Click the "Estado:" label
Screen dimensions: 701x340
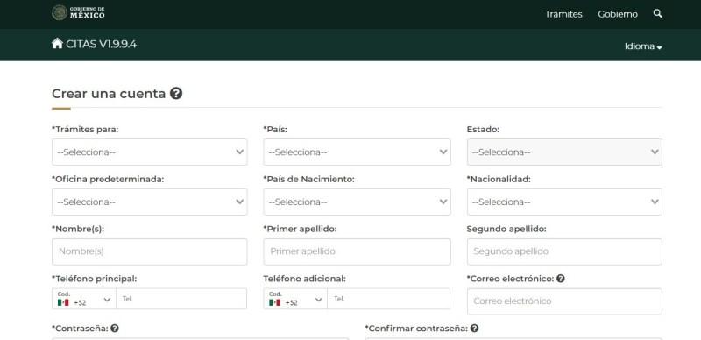(x=483, y=130)
